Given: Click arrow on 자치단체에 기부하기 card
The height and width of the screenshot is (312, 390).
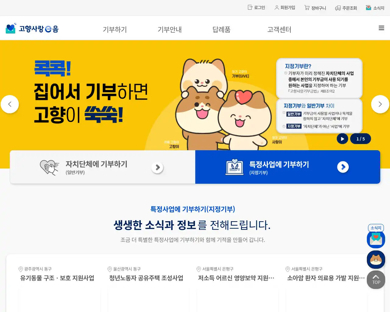Looking at the screenshot, I should [x=158, y=167].
